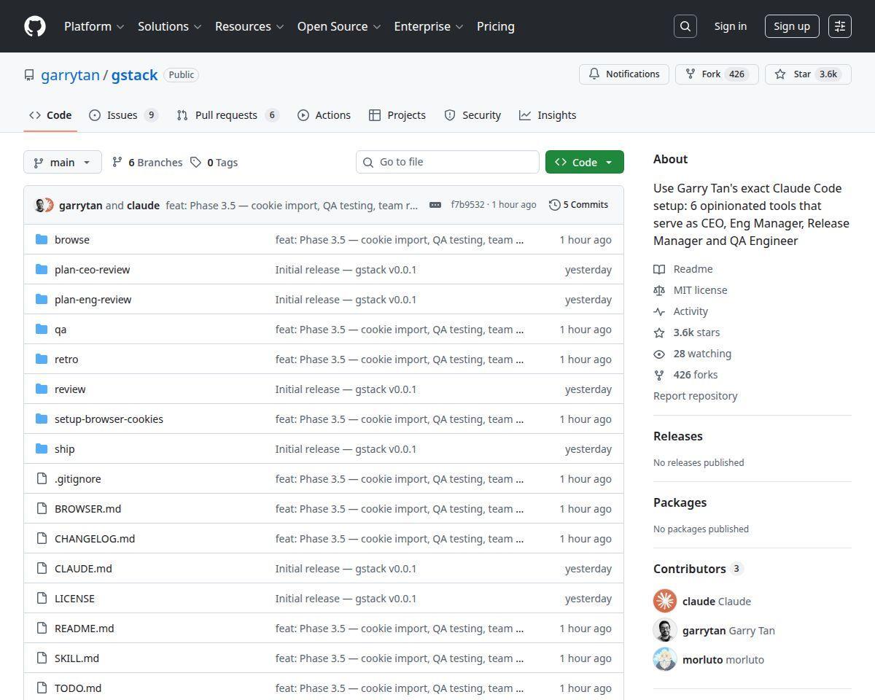
Task: Click the plan-ceo-review folder icon
Action: 42,269
